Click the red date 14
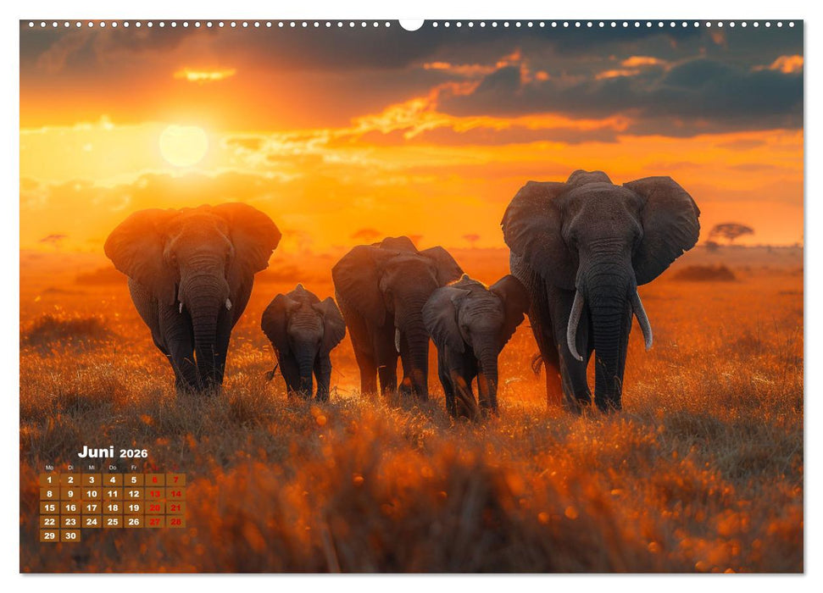823x593 pixels. point(176,492)
